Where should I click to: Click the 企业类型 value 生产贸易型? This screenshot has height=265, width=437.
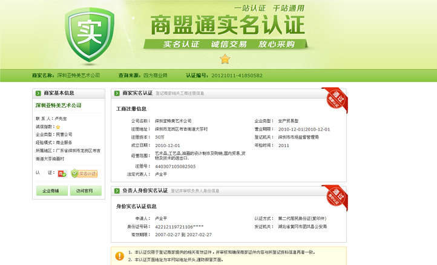288,121
